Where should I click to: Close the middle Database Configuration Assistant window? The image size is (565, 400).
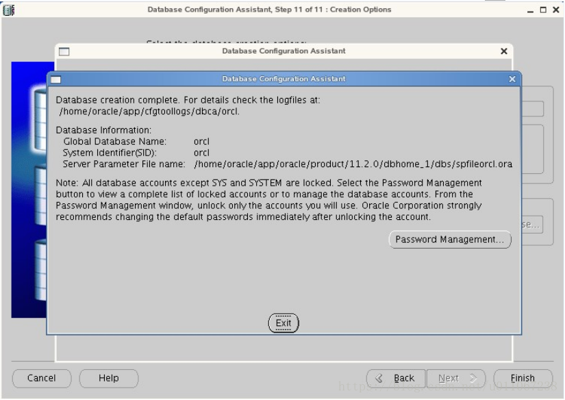[x=504, y=51]
